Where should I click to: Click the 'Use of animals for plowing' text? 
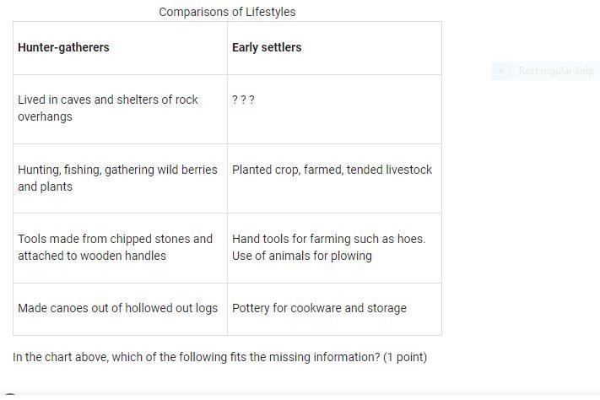point(301,256)
